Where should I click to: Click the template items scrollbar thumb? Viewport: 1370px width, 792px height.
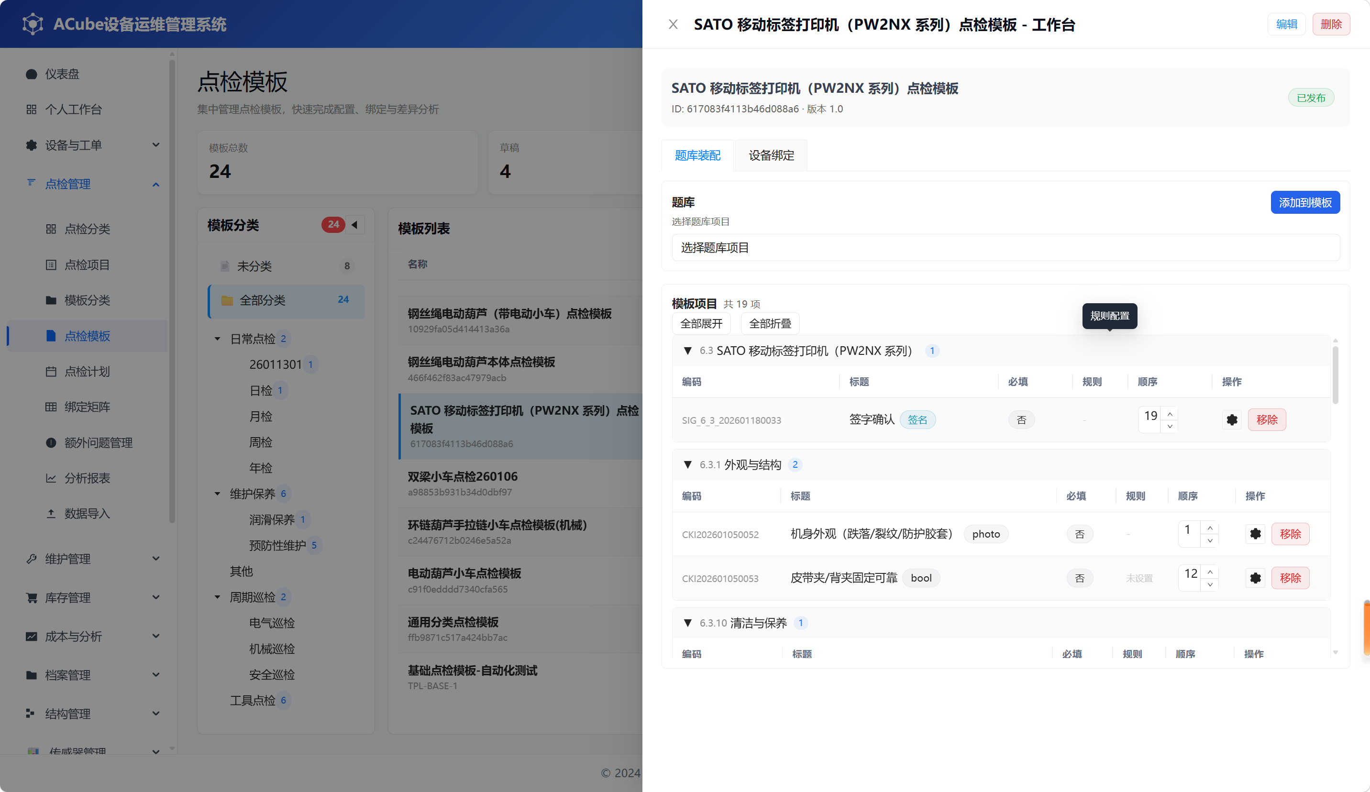(1335, 375)
